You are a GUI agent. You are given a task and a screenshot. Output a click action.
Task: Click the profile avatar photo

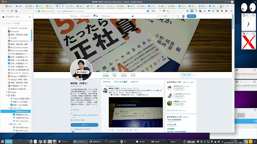point(81,70)
